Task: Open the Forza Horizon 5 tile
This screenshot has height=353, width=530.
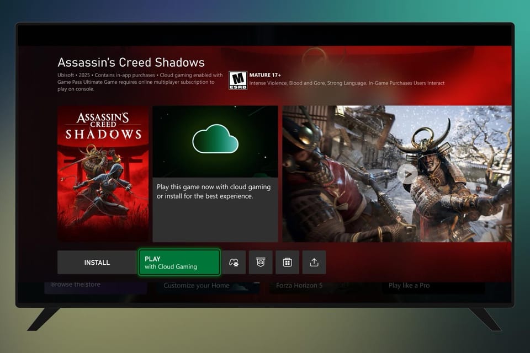Action: (x=321, y=287)
